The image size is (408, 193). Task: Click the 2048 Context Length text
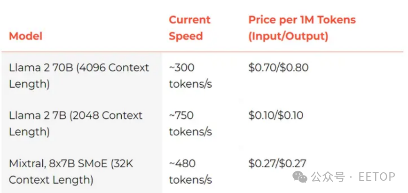[76, 124]
